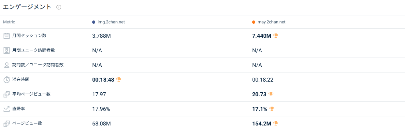Click the blue dot for img.2chan.net
The height and width of the screenshot is (131, 405).
pyautogui.click(x=94, y=22)
